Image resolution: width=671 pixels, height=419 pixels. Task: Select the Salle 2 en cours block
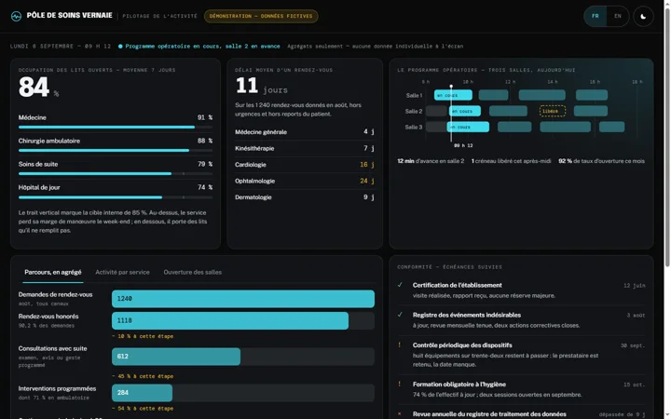465,111
